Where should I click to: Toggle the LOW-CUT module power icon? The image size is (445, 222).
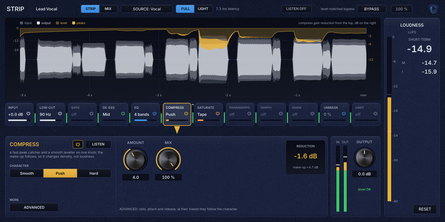pyautogui.click(x=60, y=114)
